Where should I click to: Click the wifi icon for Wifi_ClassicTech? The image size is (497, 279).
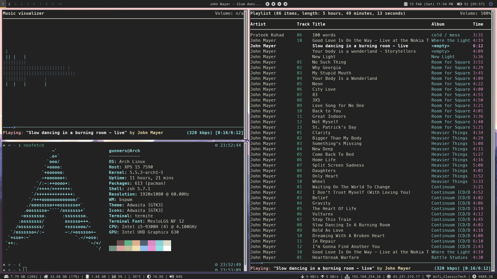click(428, 276)
